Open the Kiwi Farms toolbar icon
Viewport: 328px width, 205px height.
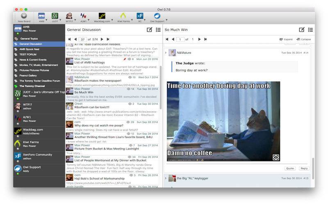pos(123,16)
